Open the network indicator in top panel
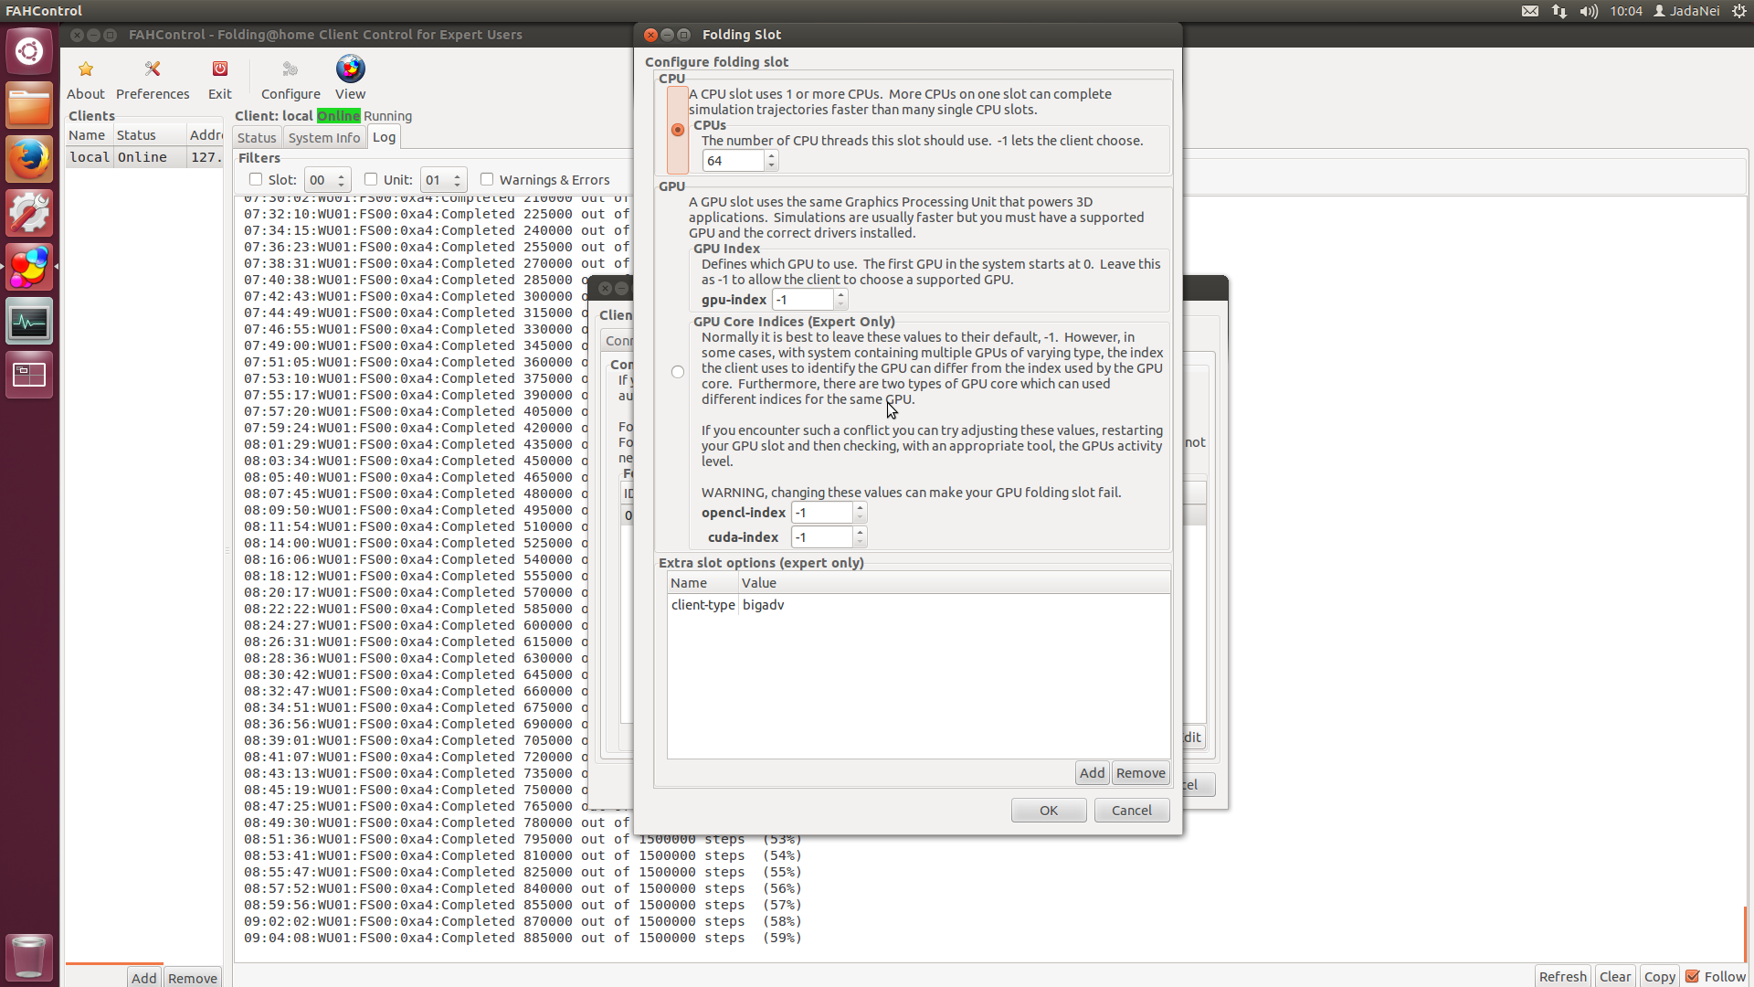The height and width of the screenshot is (987, 1754). [1559, 11]
